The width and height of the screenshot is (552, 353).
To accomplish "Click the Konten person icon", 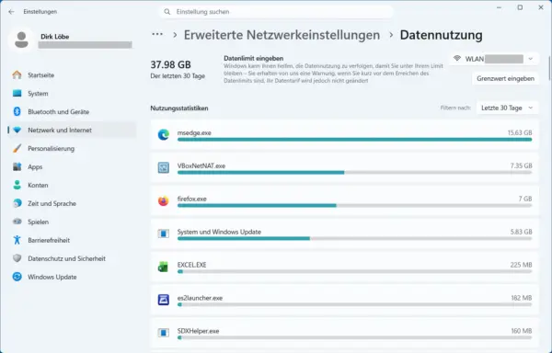I will pyautogui.click(x=17, y=185).
